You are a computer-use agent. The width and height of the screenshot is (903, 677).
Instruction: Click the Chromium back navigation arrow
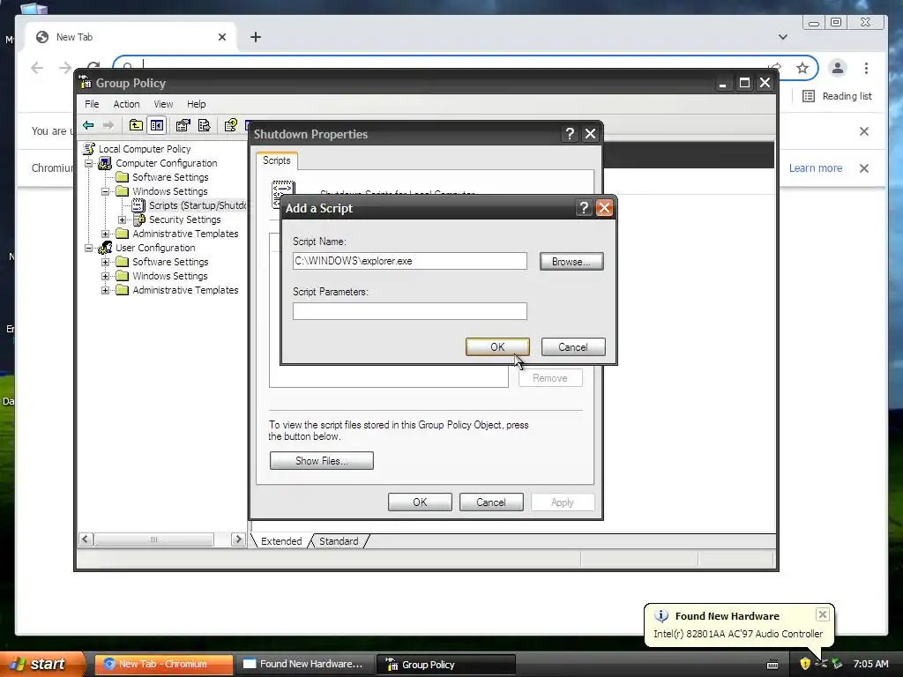[37, 68]
